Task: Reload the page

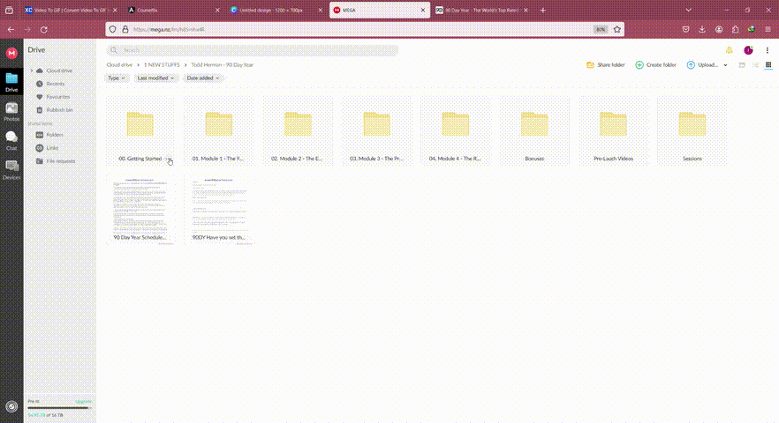Action: pos(44,30)
